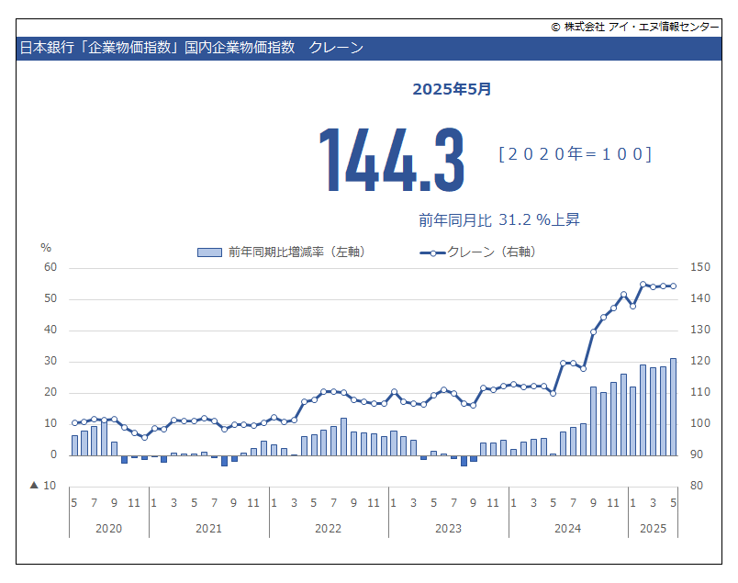
Task: Click the クレーン line legend marker
Action: [432, 252]
